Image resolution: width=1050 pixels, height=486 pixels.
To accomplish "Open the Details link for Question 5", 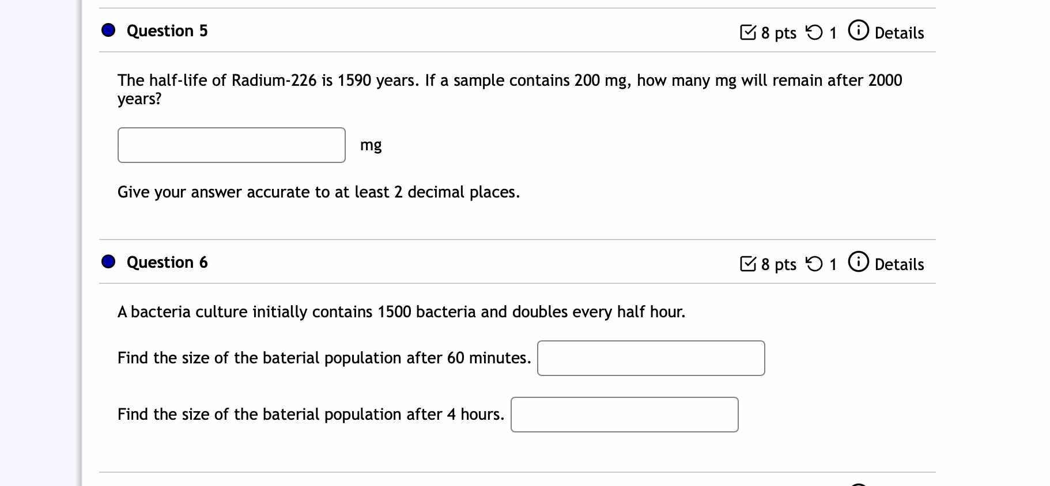I will tap(899, 33).
